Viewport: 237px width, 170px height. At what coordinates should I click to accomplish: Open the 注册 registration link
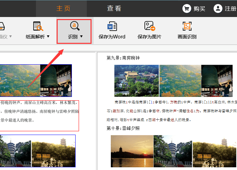(231, 9)
